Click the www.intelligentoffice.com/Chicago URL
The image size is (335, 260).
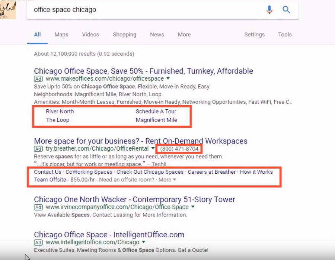(93, 242)
